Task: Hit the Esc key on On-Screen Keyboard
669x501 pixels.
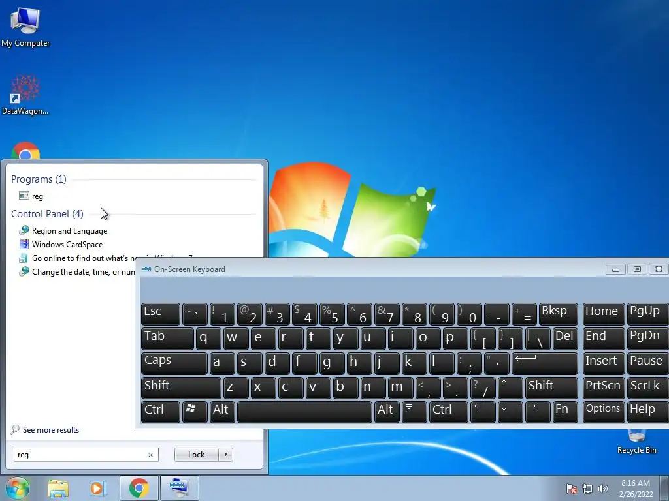Action: (x=161, y=314)
